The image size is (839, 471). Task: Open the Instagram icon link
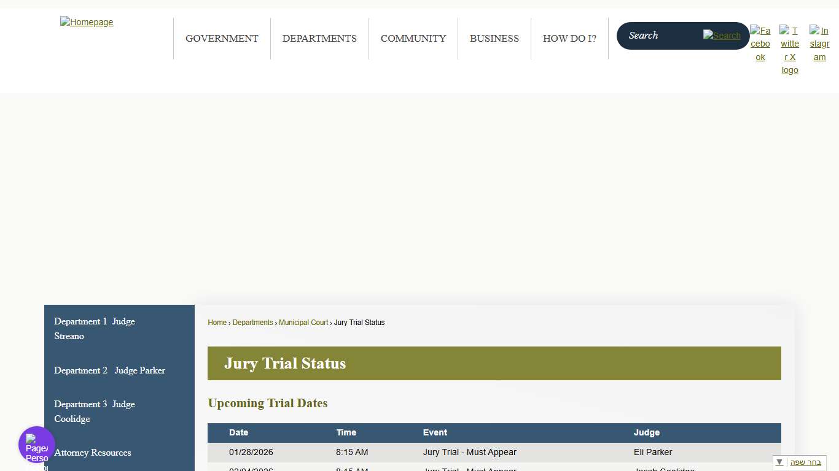coord(819,43)
